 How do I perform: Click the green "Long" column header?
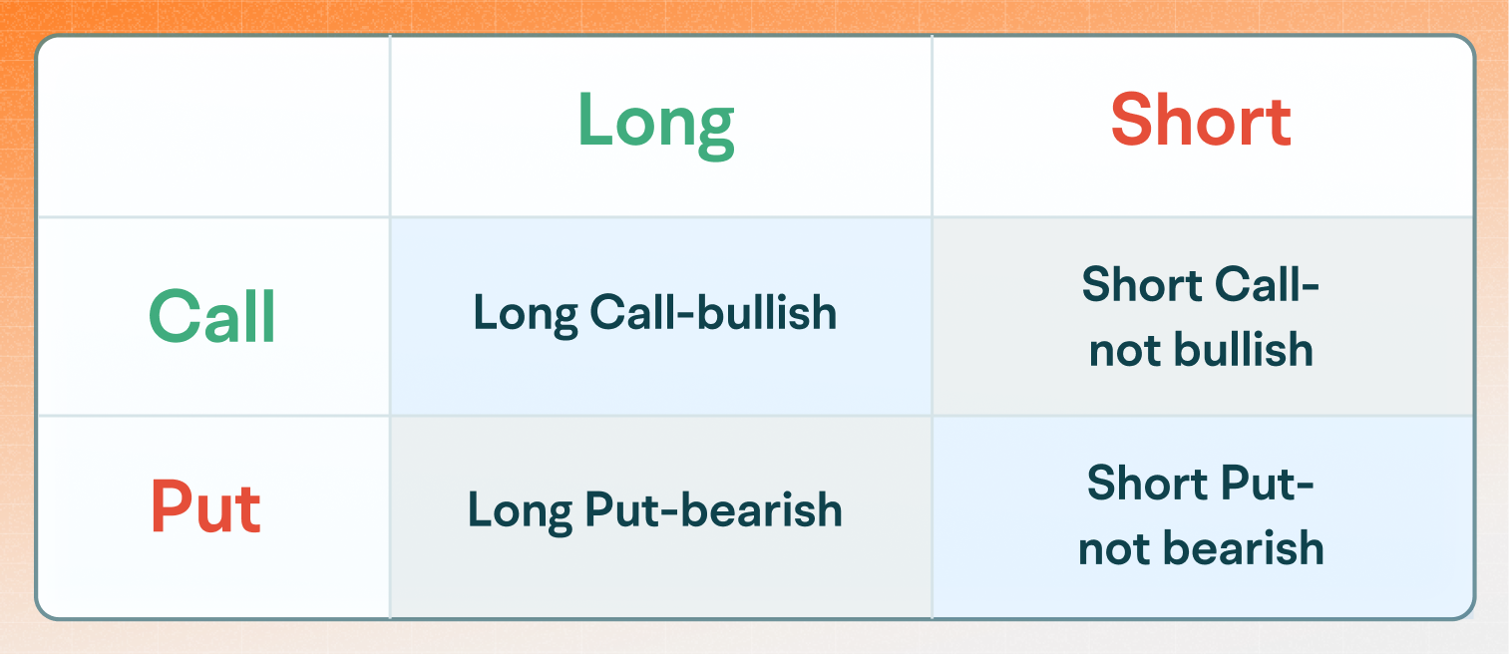[x=655, y=124]
